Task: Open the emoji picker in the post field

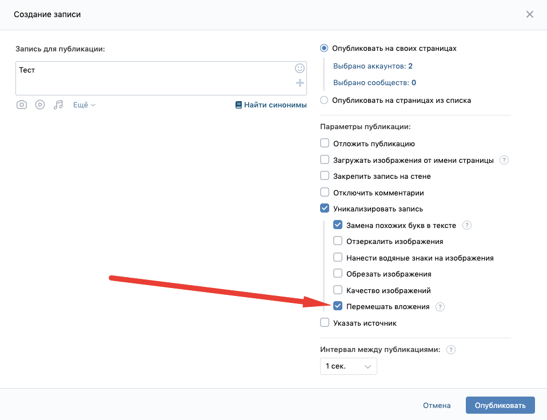Action: 300,68
